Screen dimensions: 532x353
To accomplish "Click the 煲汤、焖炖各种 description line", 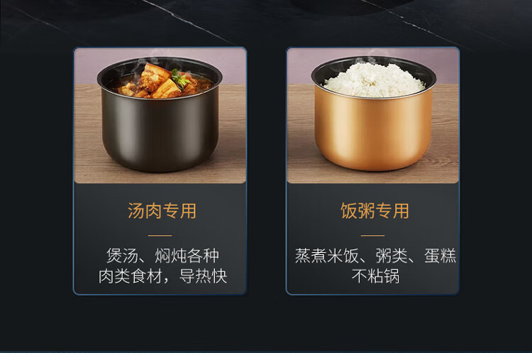I will 162,256.
